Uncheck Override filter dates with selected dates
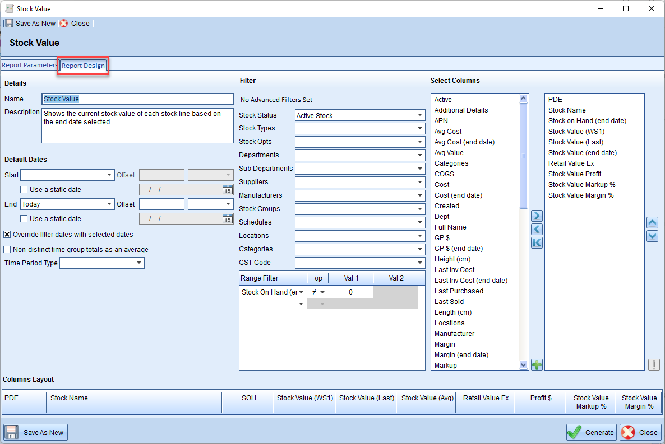Viewport: 665px width, 444px height. [7, 235]
